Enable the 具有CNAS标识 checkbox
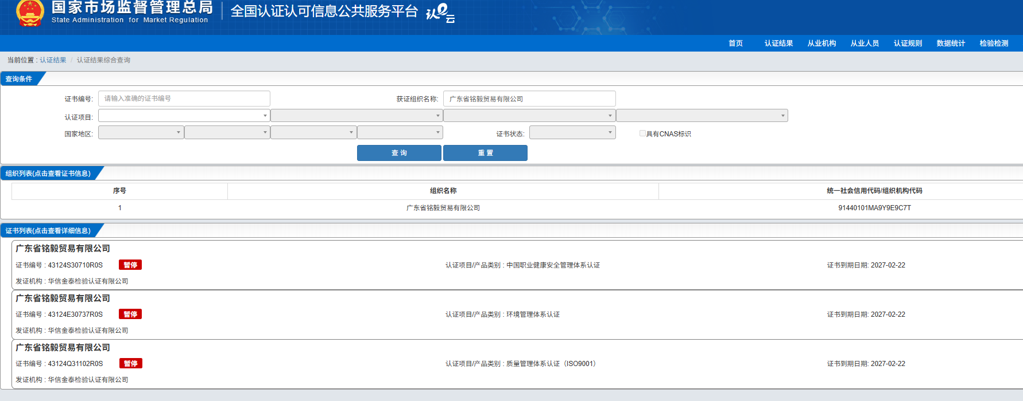The image size is (1023, 401). coord(642,133)
